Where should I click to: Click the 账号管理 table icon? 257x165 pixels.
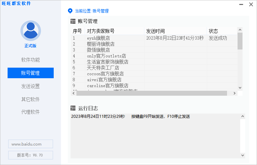click(x=73, y=21)
